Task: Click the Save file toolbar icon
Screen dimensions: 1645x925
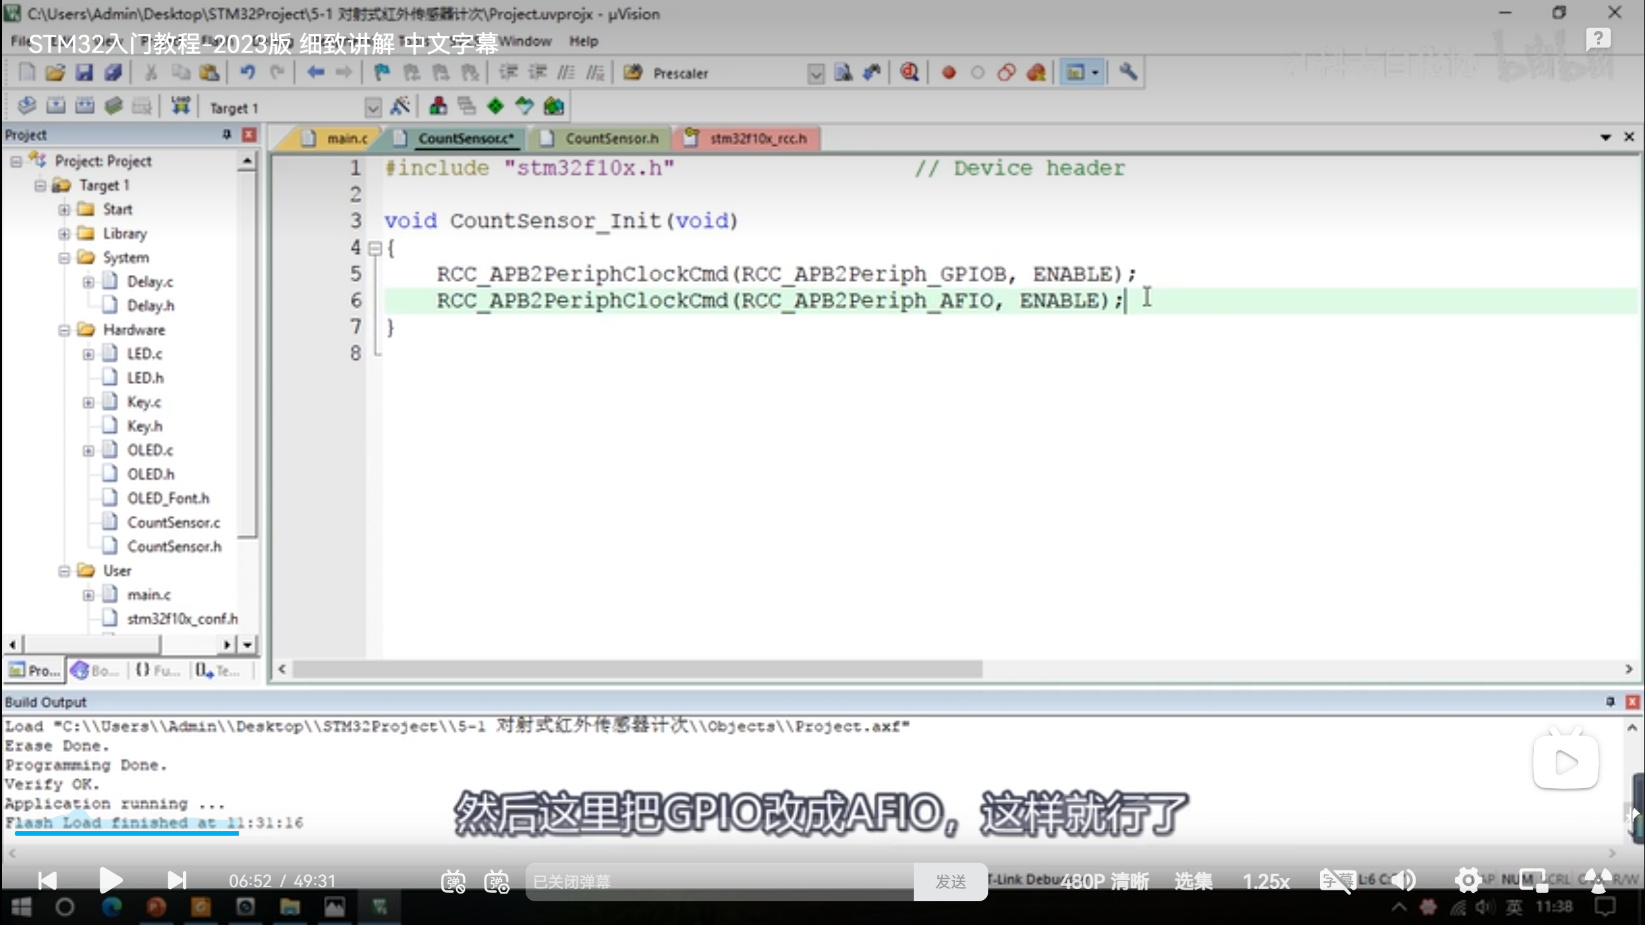Action: point(84,73)
